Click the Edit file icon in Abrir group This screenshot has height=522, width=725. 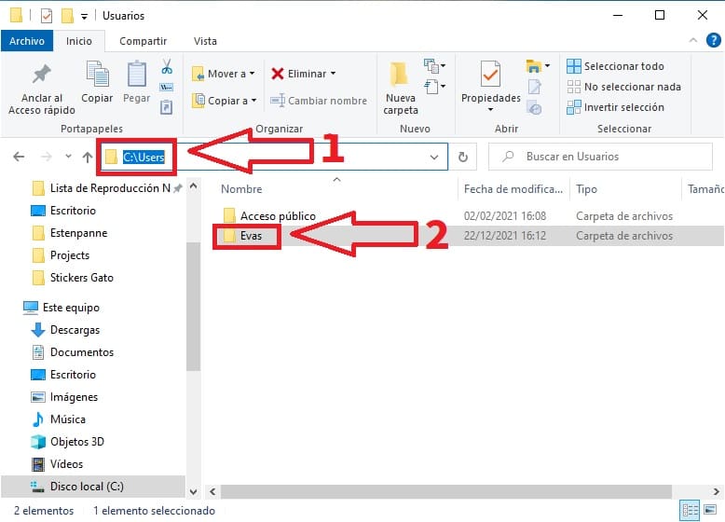click(535, 87)
